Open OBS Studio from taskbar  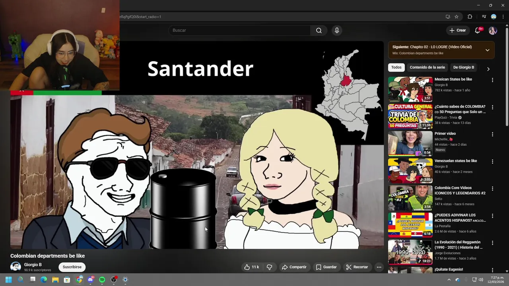(114, 280)
